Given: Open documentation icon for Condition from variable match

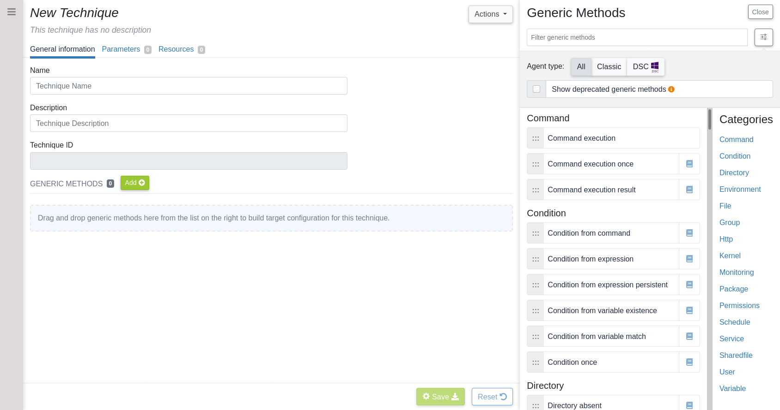Looking at the screenshot, I should click(689, 336).
